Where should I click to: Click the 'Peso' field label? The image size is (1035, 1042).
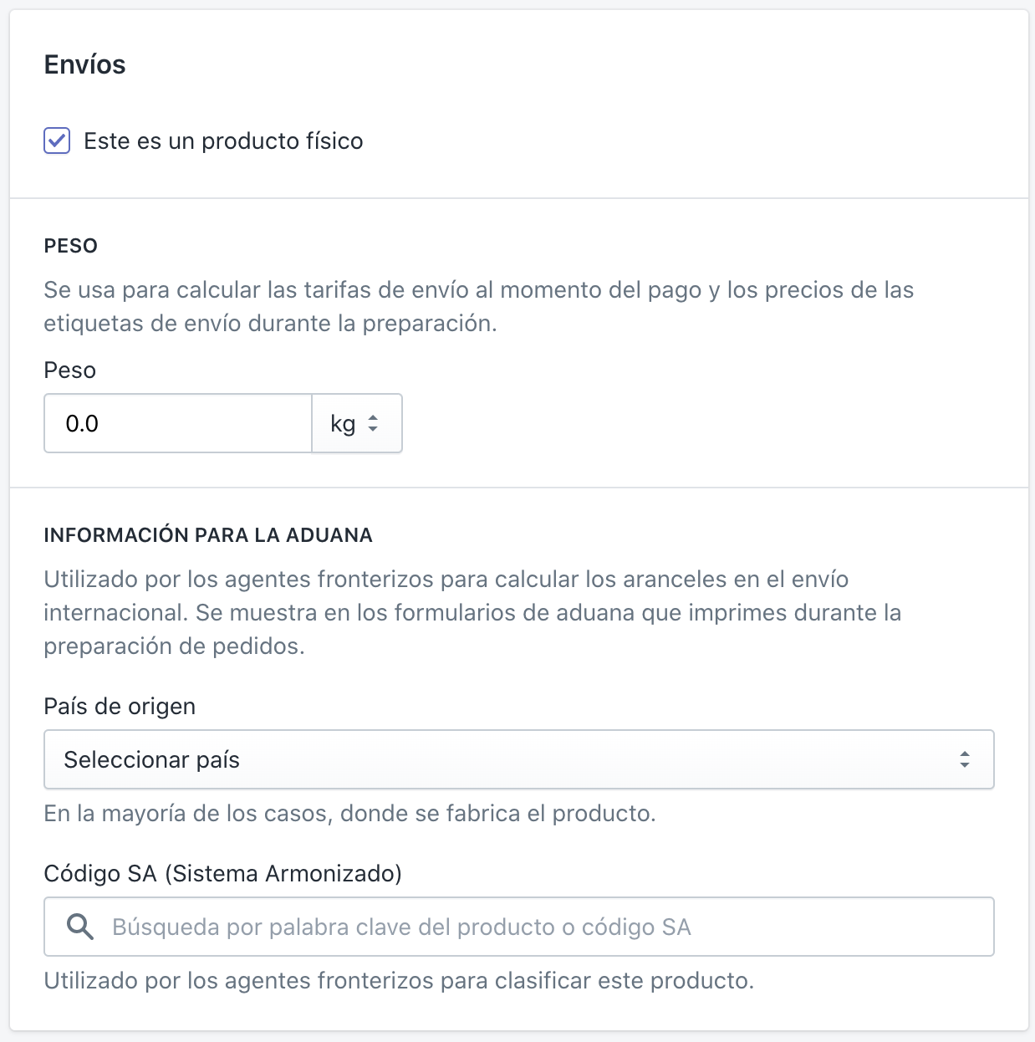coord(69,370)
